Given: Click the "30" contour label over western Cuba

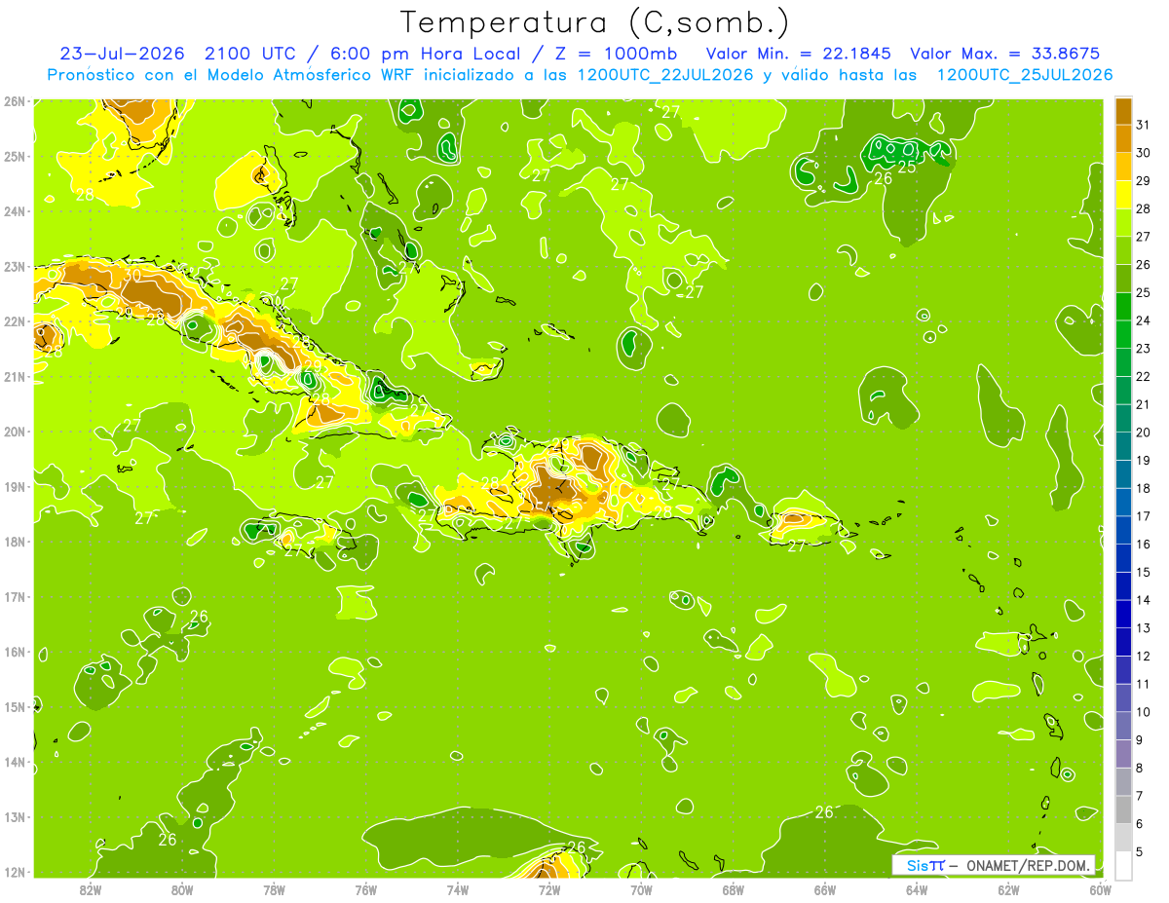Looking at the screenshot, I should (133, 276).
